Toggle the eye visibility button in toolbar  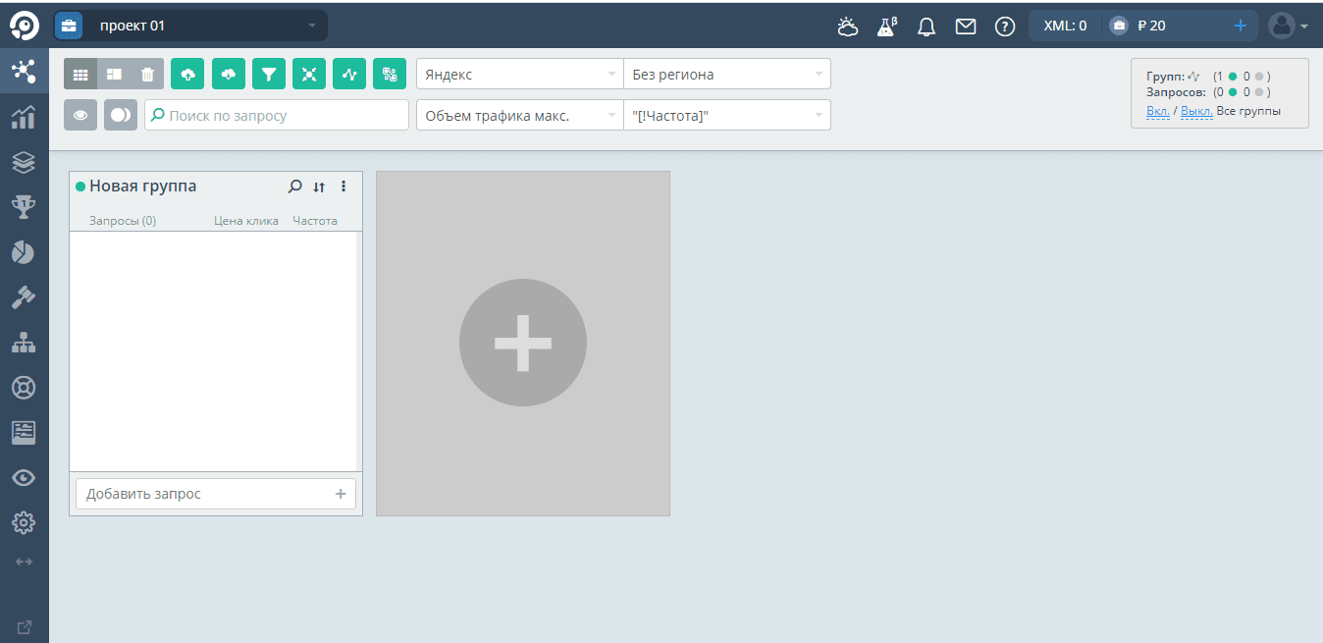(80, 115)
